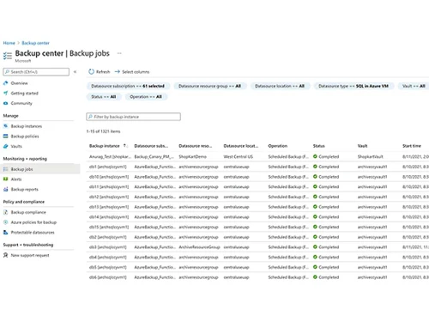Open Backup compliance menu item

click(x=28, y=212)
